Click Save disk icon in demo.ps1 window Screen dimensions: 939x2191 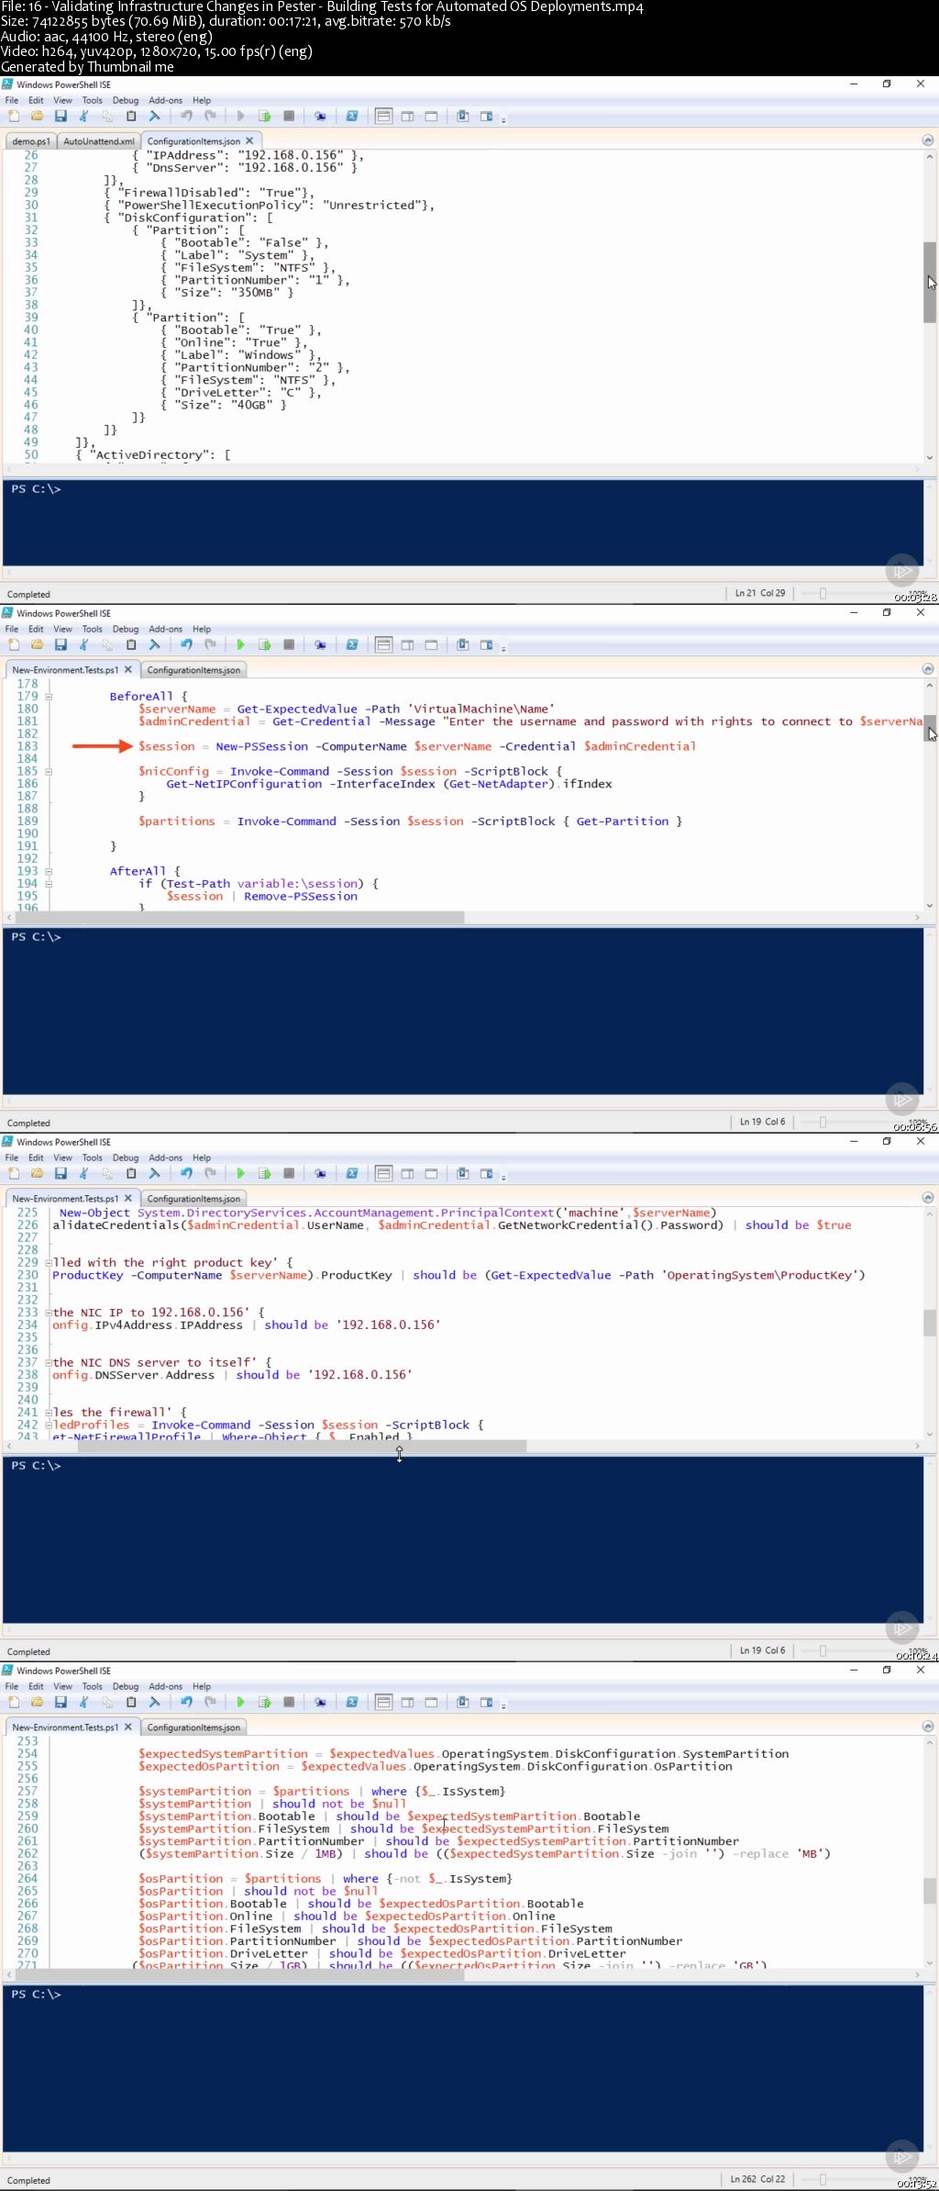point(61,117)
